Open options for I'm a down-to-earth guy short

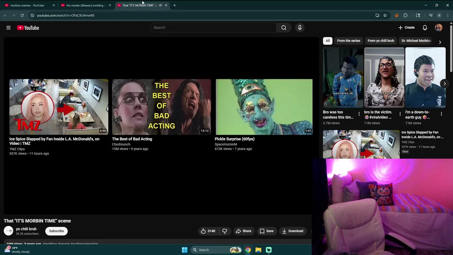(441, 114)
